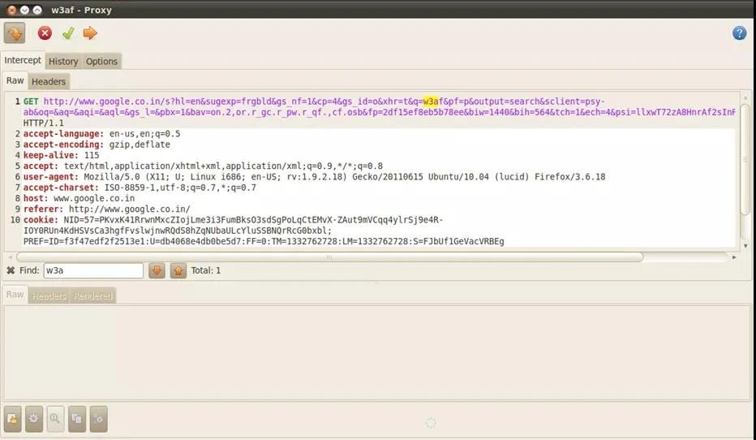756x440 pixels.
Task: Click the red X drop request icon
Action: coord(45,33)
